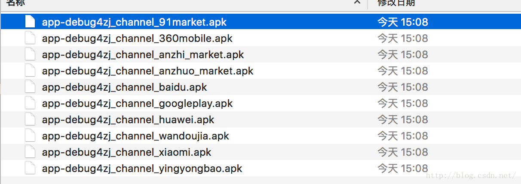
Task: Select app-debug4zj_channel_googleplay.apk file name
Action: pyautogui.click(x=137, y=104)
